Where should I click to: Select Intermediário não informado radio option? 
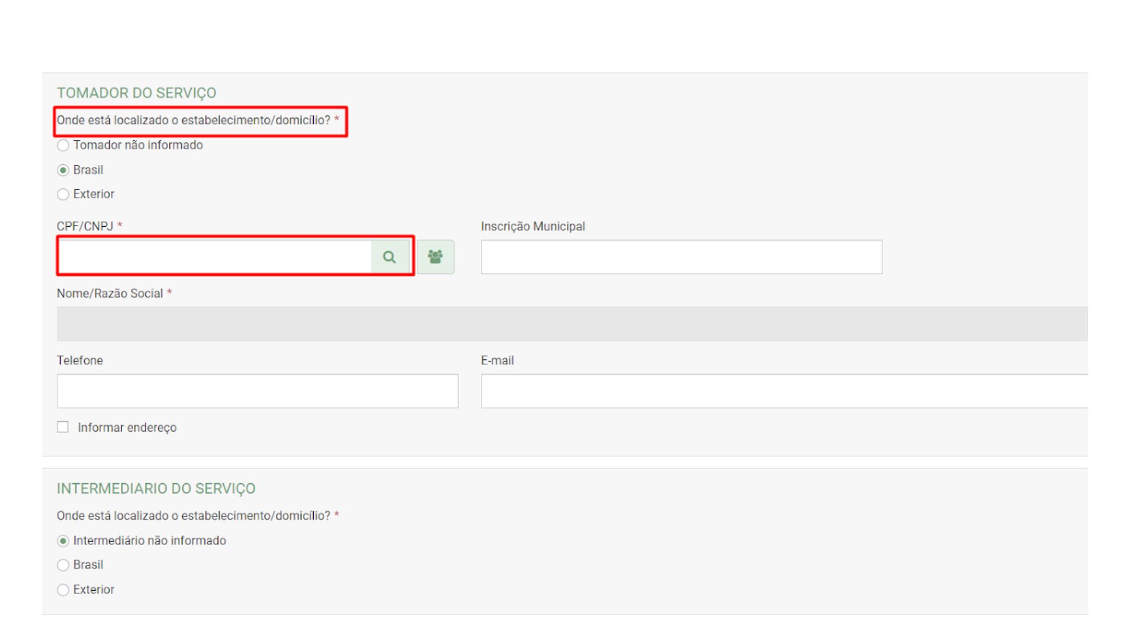(x=63, y=541)
